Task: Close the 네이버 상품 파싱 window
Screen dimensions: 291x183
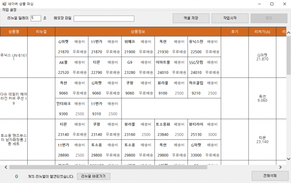Action: point(284,4)
